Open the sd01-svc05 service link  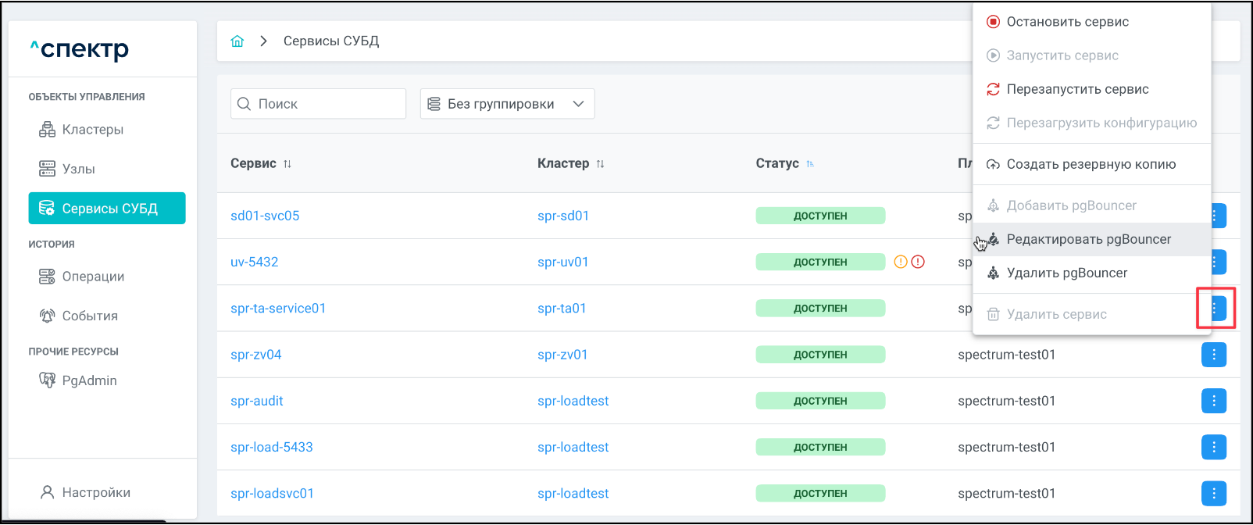tap(265, 216)
